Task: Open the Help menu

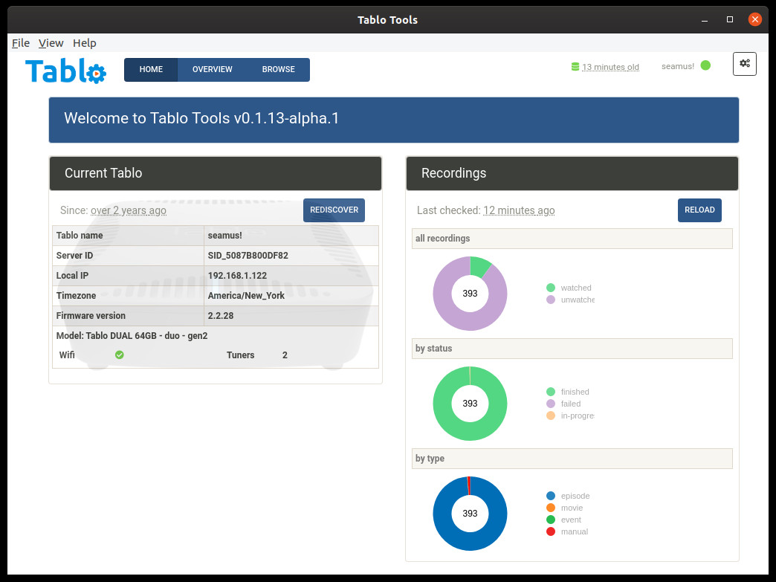Action: (85, 43)
